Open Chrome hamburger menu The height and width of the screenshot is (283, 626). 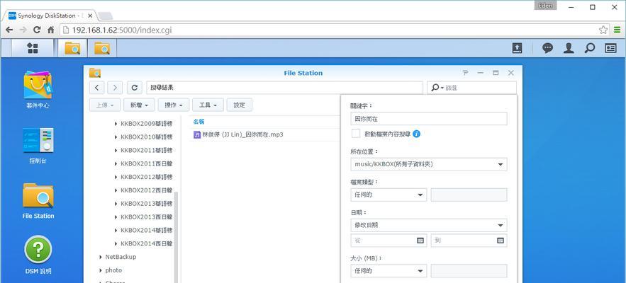click(617, 30)
